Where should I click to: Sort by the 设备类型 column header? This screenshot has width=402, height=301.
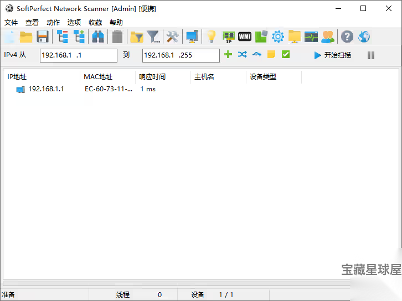[274, 76]
